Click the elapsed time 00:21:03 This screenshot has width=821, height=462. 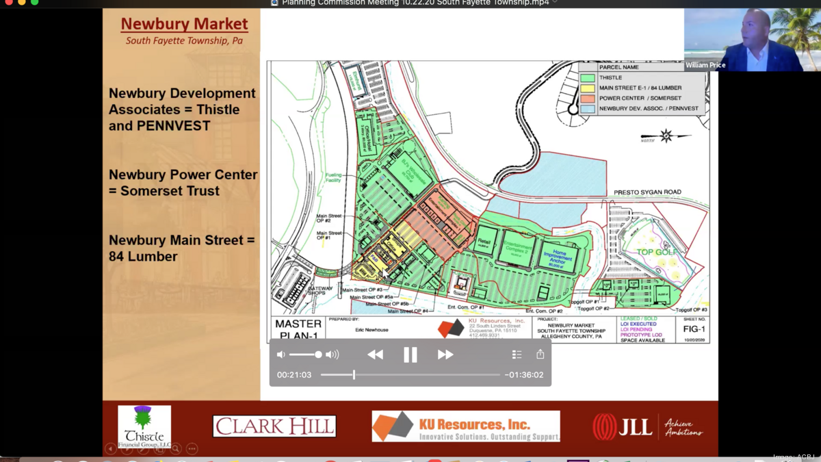[294, 375]
